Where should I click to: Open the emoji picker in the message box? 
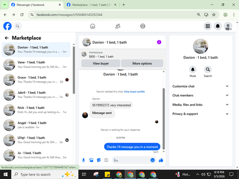[x=152, y=160]
